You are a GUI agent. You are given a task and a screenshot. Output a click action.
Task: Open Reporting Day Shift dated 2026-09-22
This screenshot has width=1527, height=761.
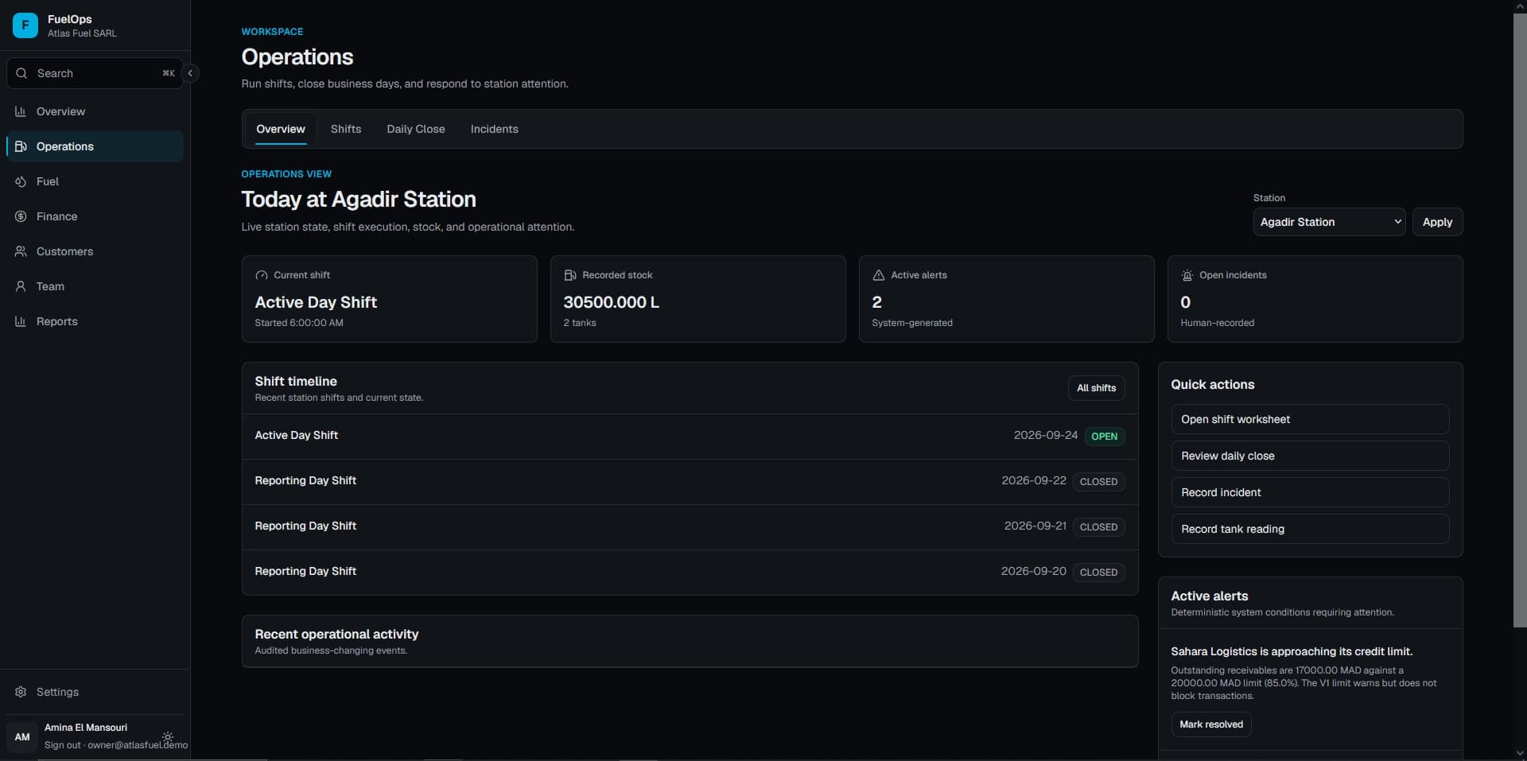[690, 481]
